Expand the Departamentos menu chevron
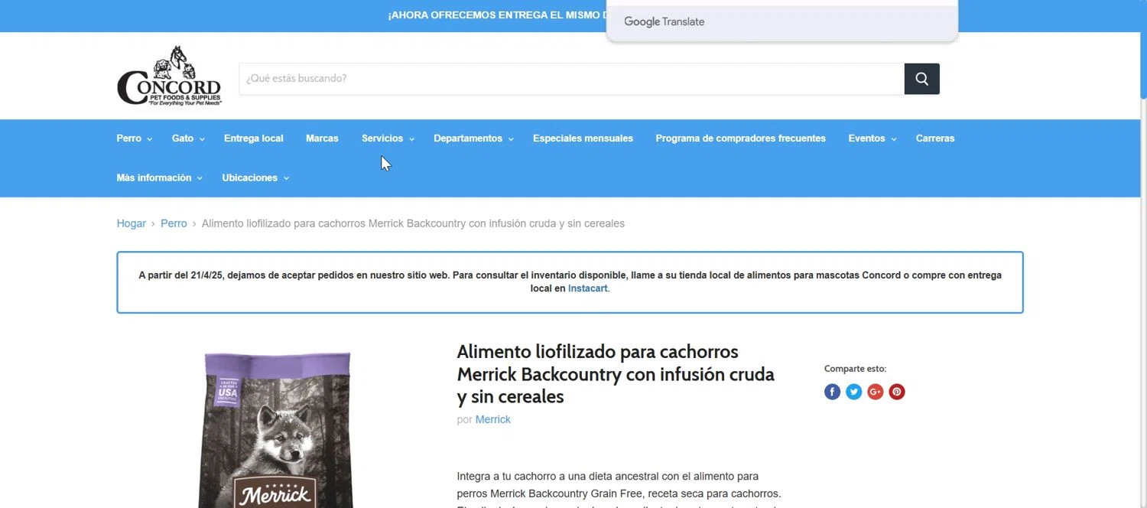 [x=511, y=139]
